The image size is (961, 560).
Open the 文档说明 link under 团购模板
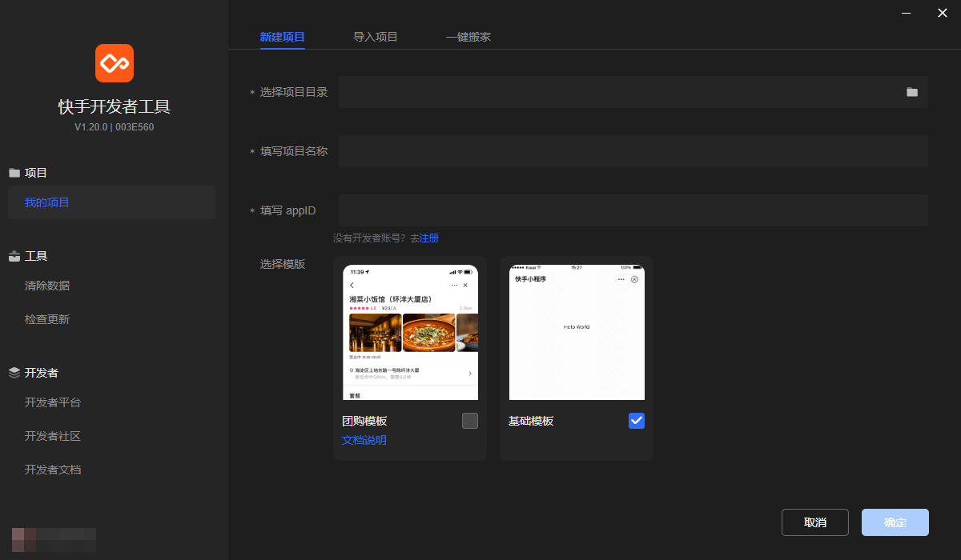tap(364, 440)
